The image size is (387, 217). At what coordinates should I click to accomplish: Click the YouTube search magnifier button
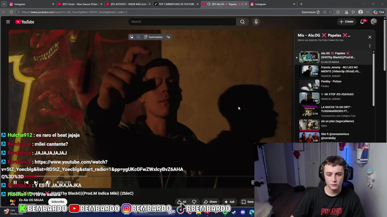tap(242, 22)
